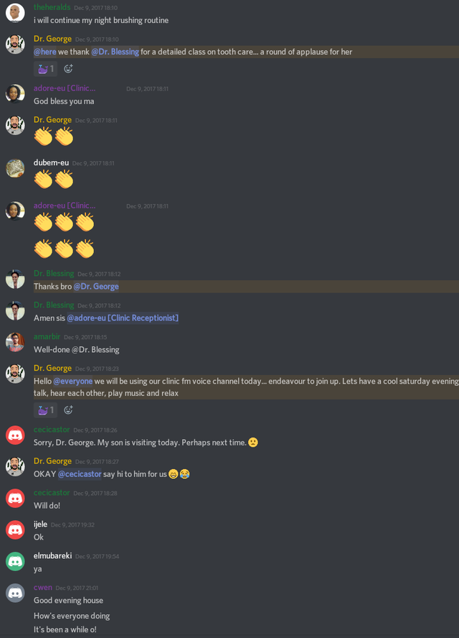The height and width of the screenshot is (638, 459).
Task: Toggle the whale reaction on the clinic fm announcement
Action: 45,410
